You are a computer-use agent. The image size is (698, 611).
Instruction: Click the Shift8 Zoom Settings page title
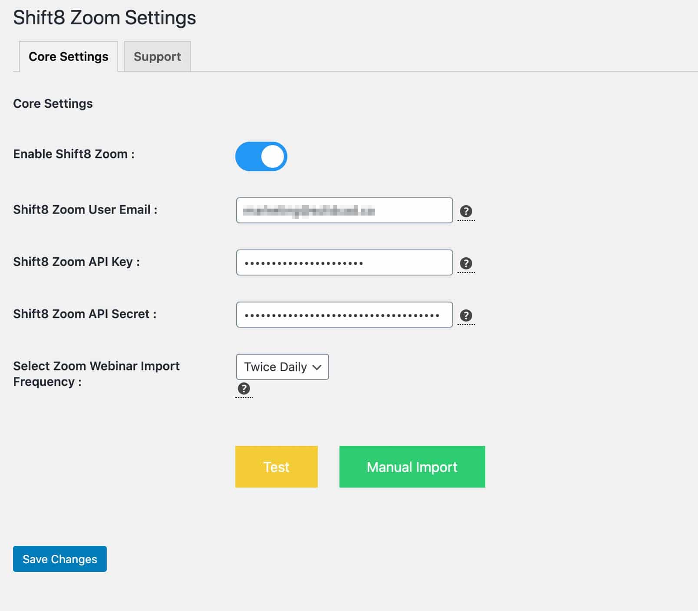(x=105, y=18)
